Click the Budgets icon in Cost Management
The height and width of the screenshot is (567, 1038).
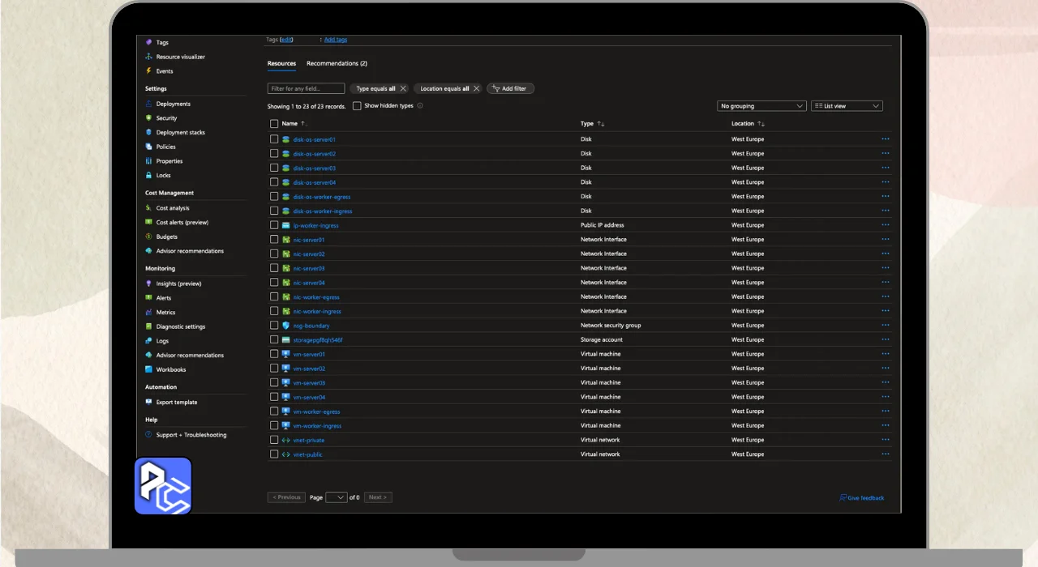(148, 237)
